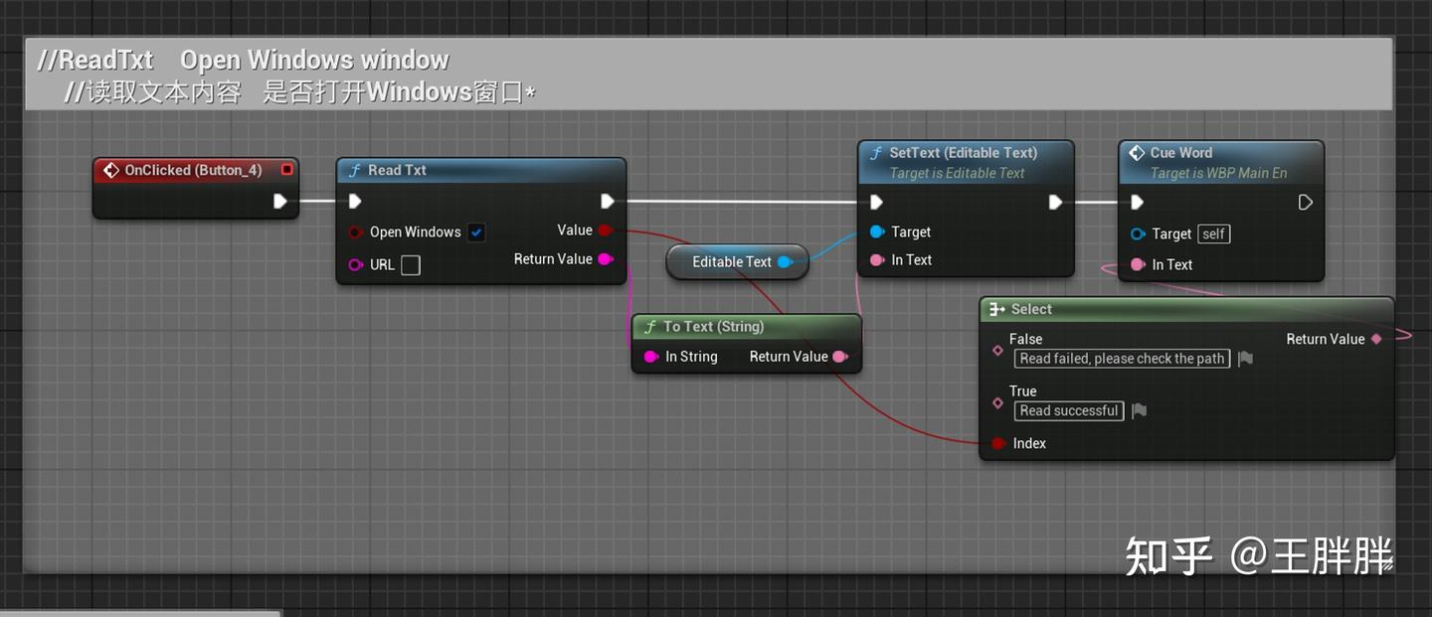The height and width of the screenshot is (617, 1432).
Task: Enable the URL checkbox on Read Txt
Action: pos(410,264)
